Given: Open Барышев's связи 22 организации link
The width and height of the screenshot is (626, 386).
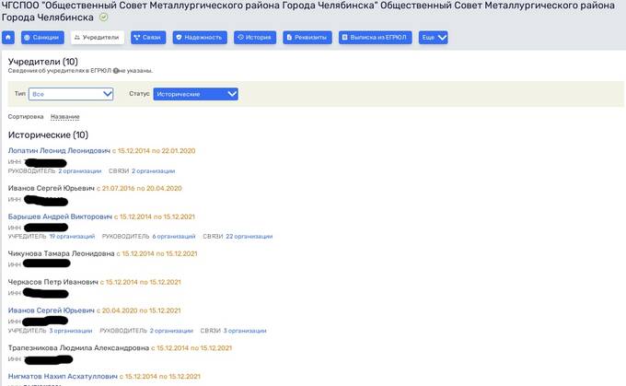Looking at the screenshot, I should (x=249, y=237).
